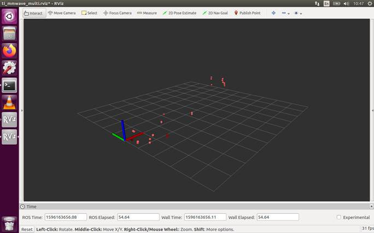The width and height of the screenshot is (374, 233).
Task: Activate the Move Camera tool
Action: [62, 13]
